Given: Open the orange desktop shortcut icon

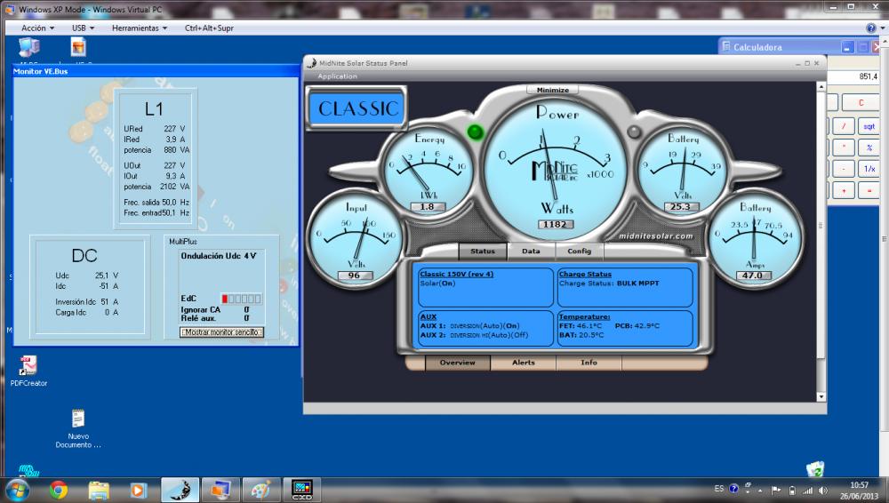Looking at the screenshot, I should [78, 46].
